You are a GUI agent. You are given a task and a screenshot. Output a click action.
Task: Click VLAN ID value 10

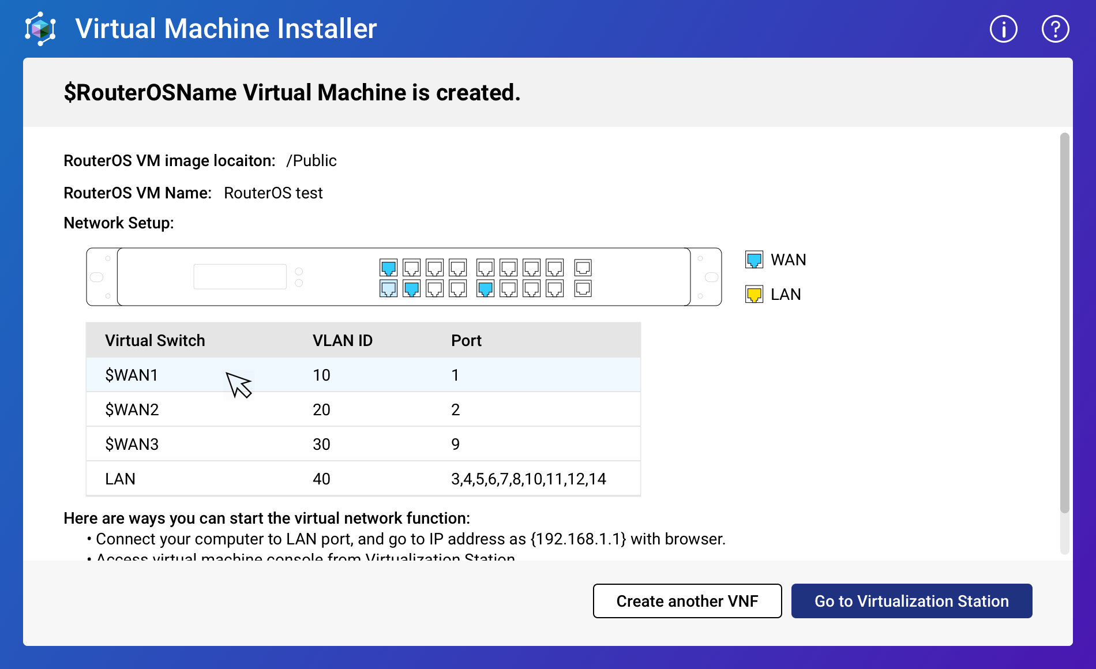coord(321,375)
